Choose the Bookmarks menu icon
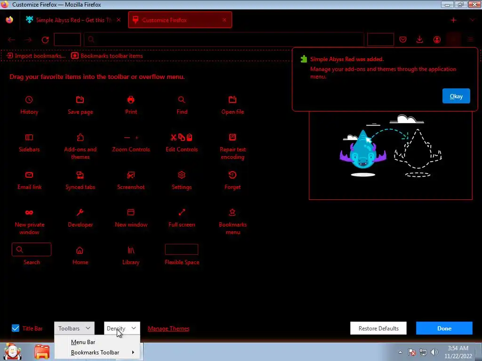Screen dimensions: 482x361 (x=233, y=212)
